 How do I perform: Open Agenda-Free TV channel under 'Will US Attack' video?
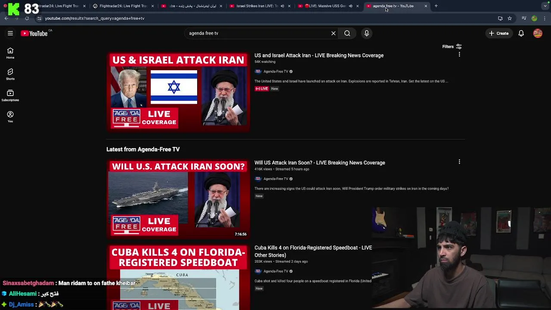(275, 179)
